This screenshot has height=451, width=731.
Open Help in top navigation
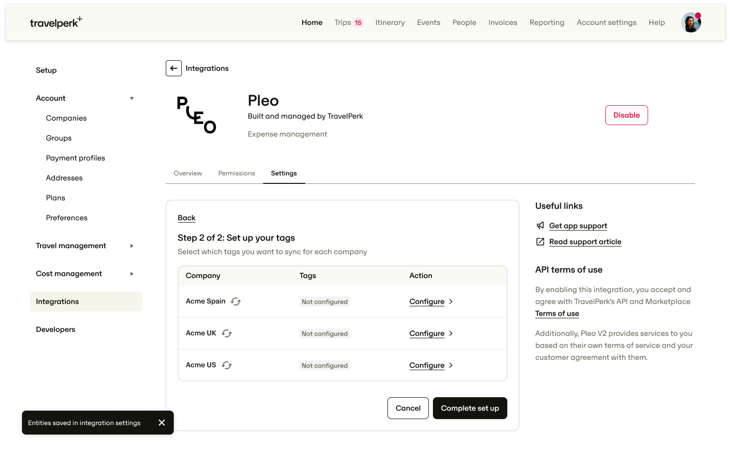click(x=657, y=22)
